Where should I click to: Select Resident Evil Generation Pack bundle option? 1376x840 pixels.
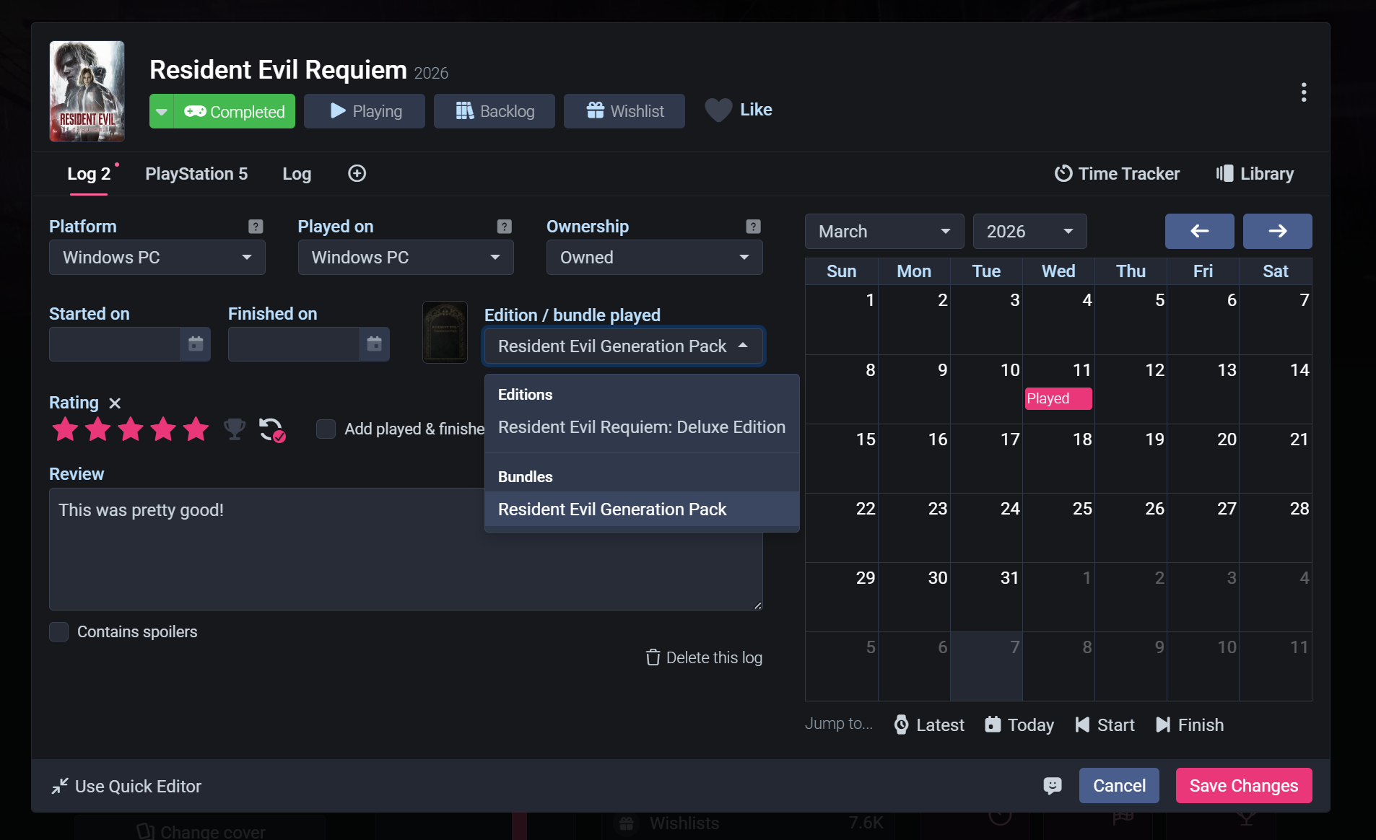point(642,509)
